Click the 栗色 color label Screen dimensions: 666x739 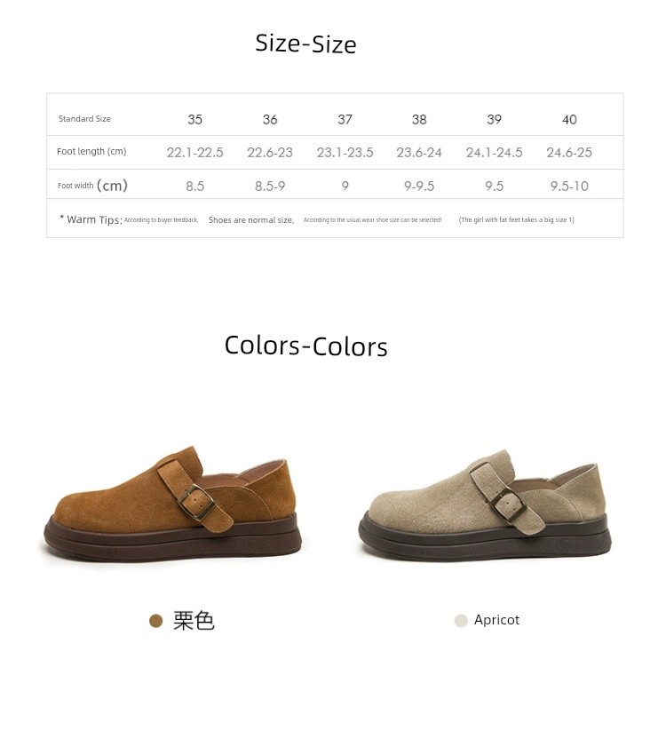pyautogui.click(x=194, y=621)
